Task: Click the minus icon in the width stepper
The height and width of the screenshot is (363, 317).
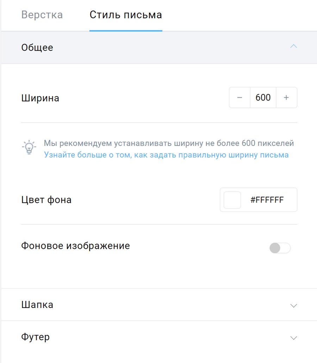Action: [x=240, y=98]
